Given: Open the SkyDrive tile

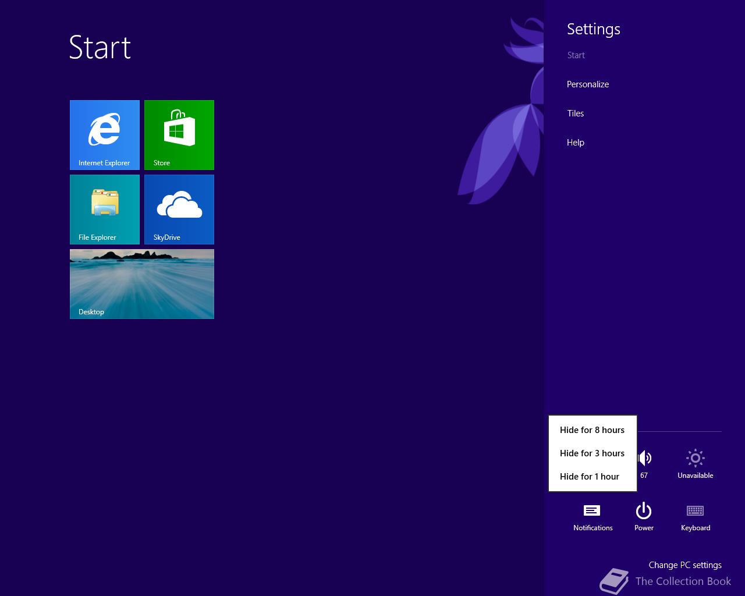Looking at the screenshot, I should click(179, 210).
